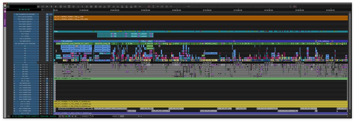Mute the A22 / 5.1 MX track
355x122 pixels.
pyautogui.click(x=51, y=113)
